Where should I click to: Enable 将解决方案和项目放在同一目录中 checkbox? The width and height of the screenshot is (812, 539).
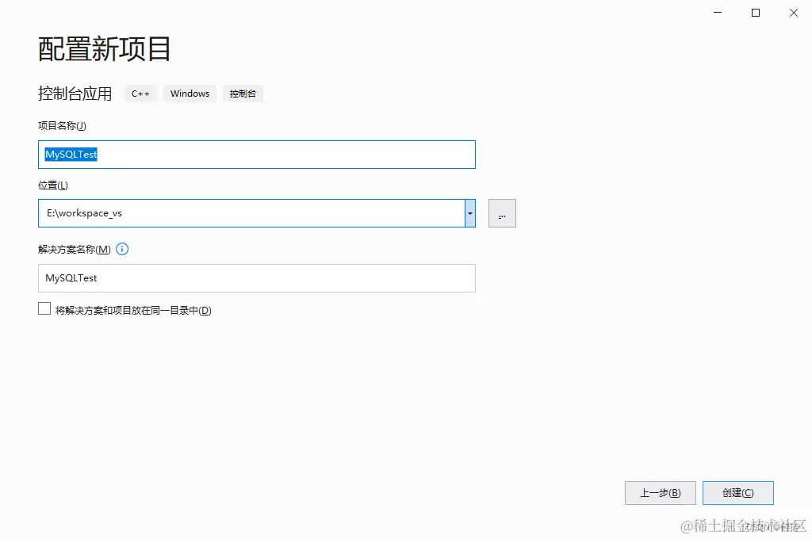44,308
